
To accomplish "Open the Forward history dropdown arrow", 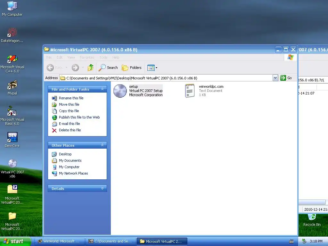I will point(83,68).
